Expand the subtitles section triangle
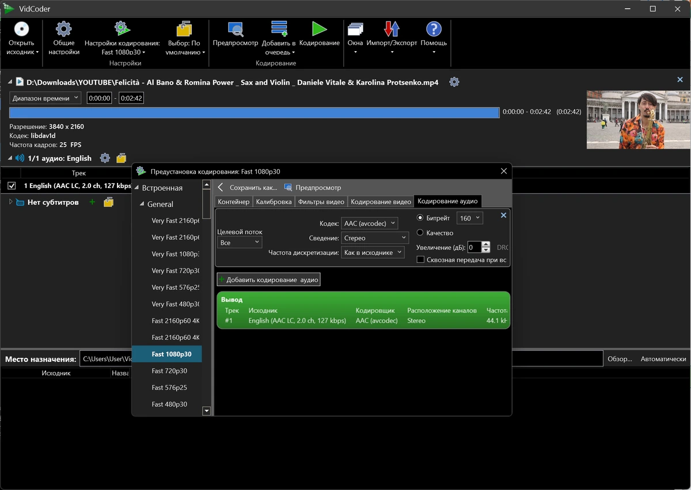Viewport: 691px width, 490px height. pos(10,202)
